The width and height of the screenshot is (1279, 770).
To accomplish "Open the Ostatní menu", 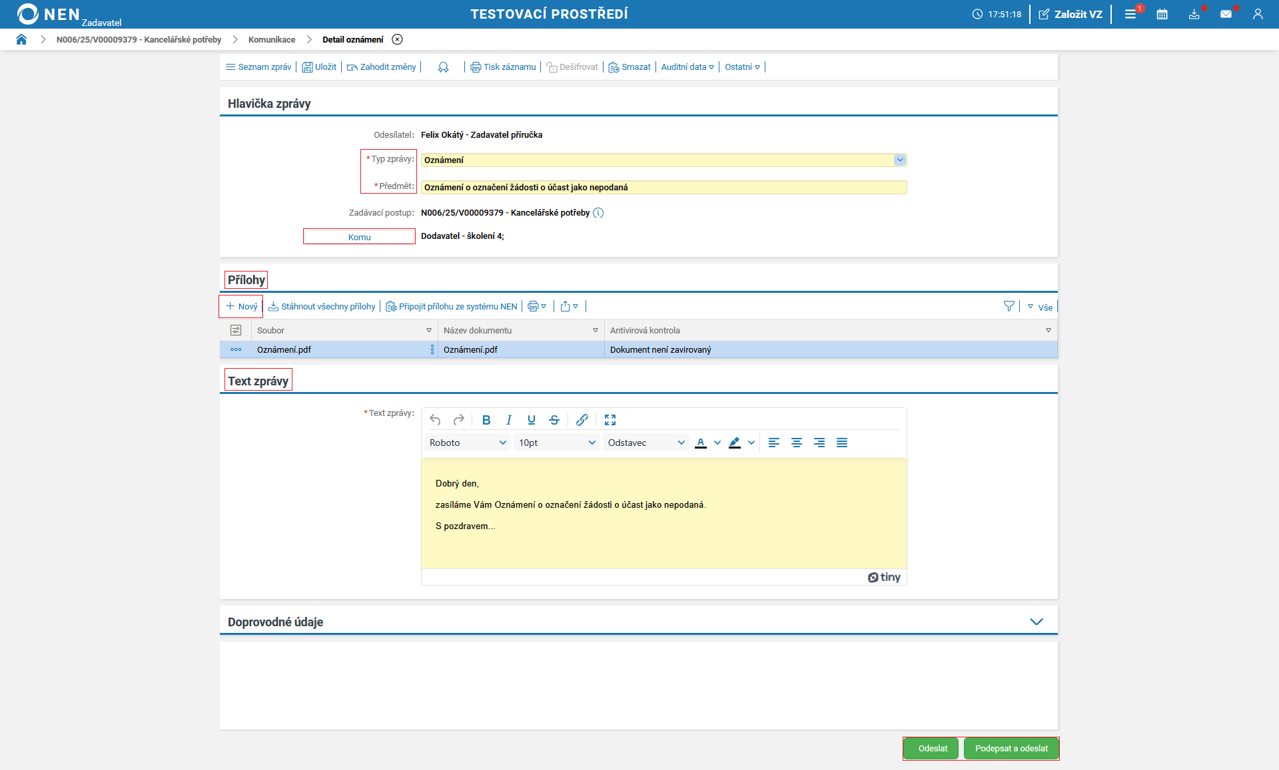I will tap(742, 67).
